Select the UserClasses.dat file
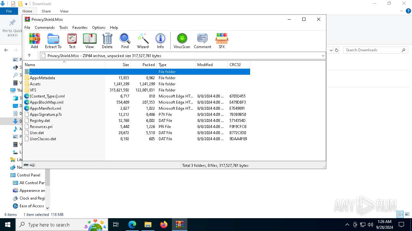412x231 pixels. point(137,139)
